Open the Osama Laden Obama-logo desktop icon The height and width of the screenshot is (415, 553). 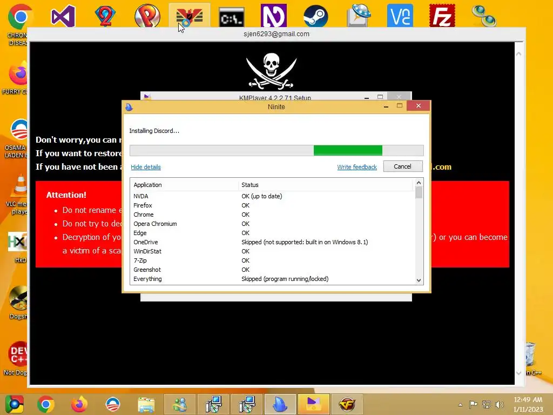[x=18, y=130]
